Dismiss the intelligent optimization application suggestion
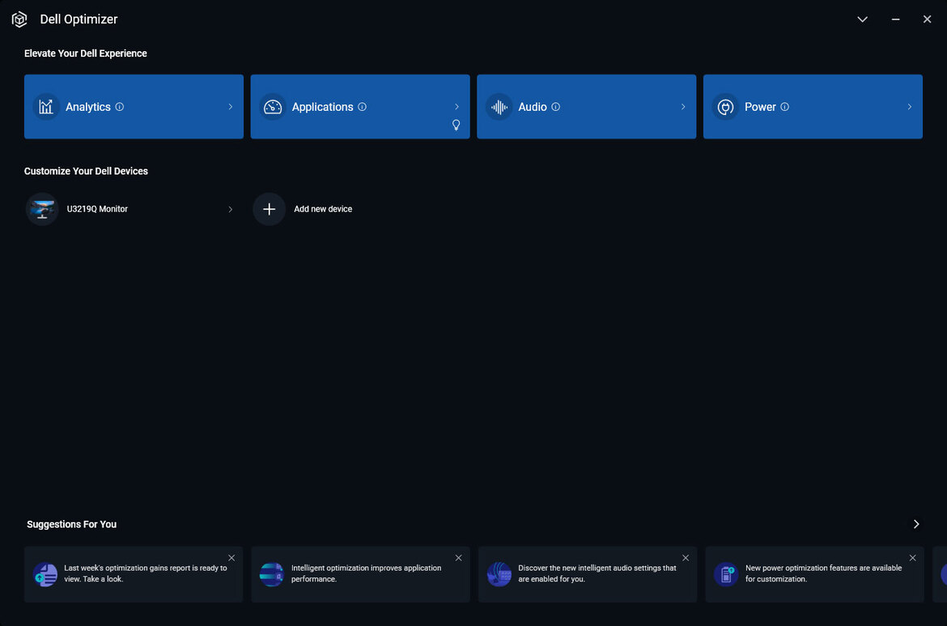Viewport: 947px width, 626px height. (458, 558)
